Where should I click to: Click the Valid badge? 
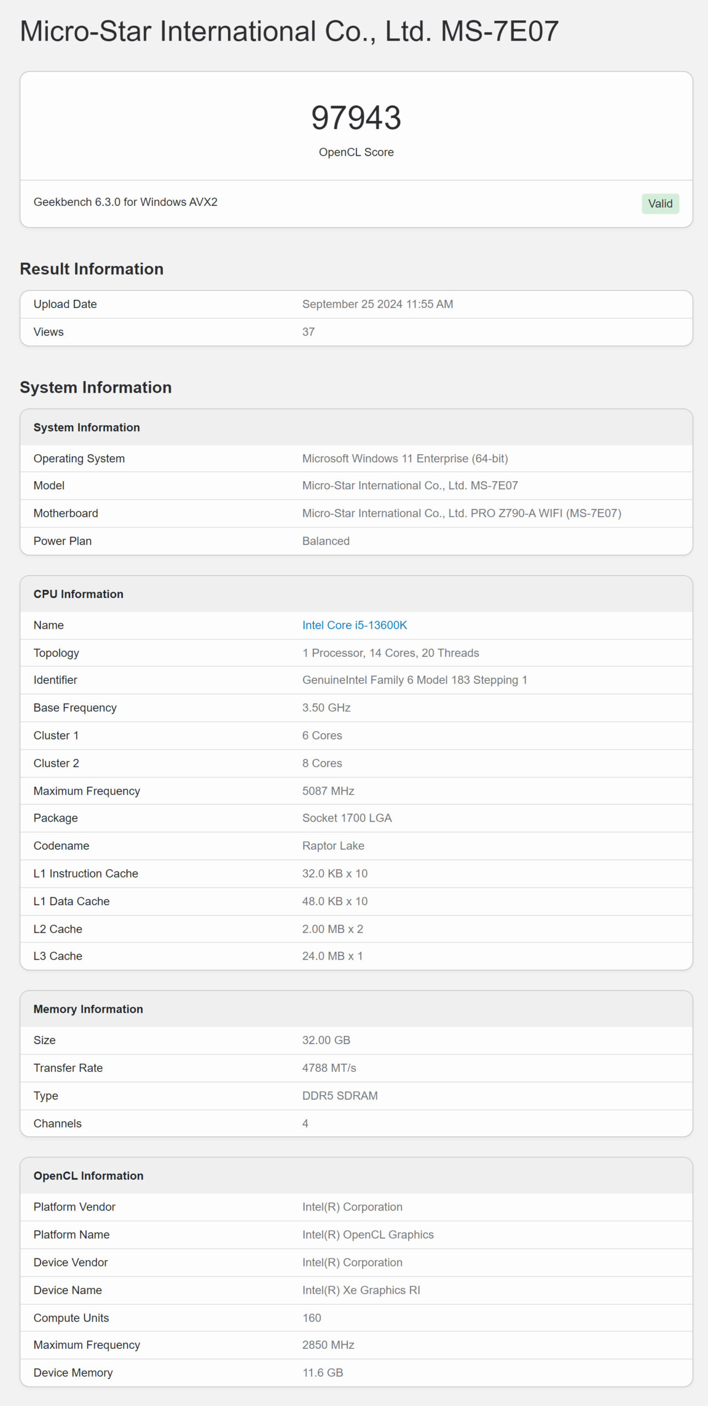click(660, 204)
